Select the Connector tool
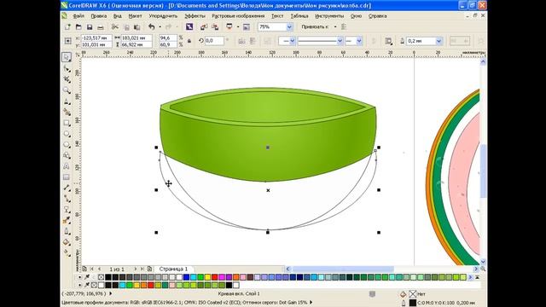 (67, 199)
